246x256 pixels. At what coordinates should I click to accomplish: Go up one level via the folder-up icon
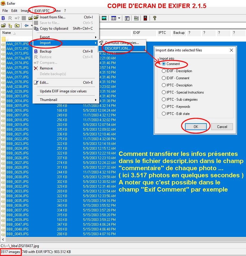tap(17, 26)
